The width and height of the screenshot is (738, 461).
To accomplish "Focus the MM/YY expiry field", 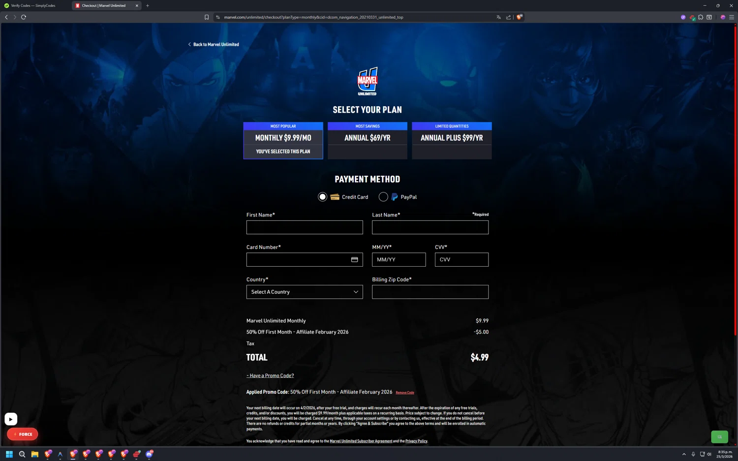I will pyautogui.click(x=399, y=260).
